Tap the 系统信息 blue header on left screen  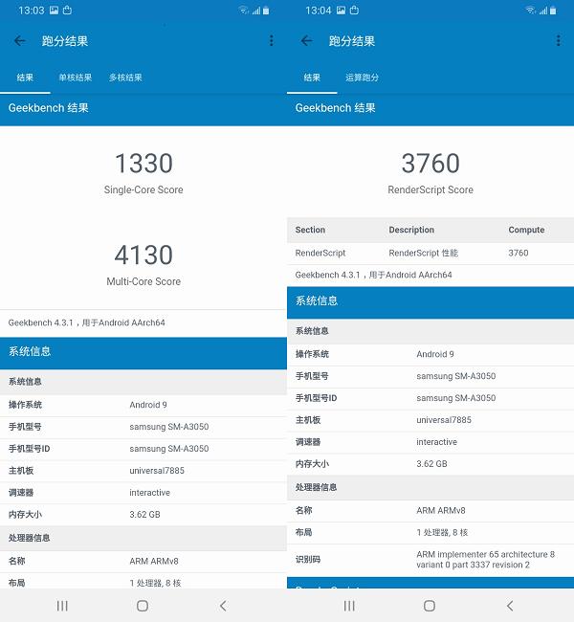143,353
